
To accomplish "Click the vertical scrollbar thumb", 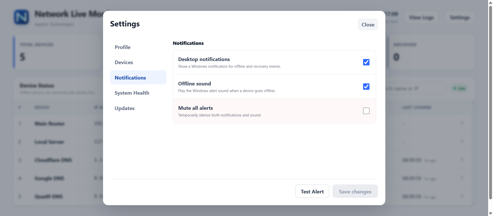I will click(x=490, y=102).
